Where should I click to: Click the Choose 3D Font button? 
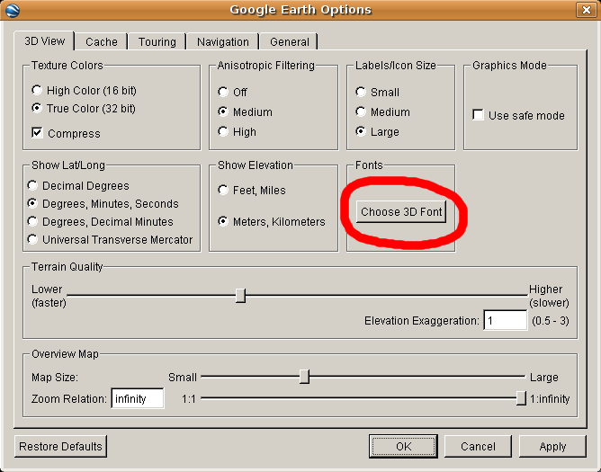(x=401, y=212)
